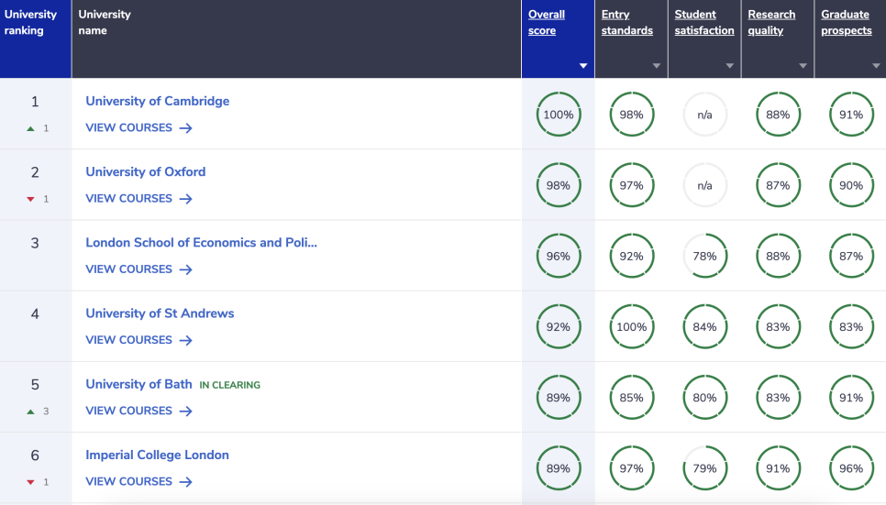Open London School of Economics link
Viewport: 886px width, 505px height.
click(201, 242)
